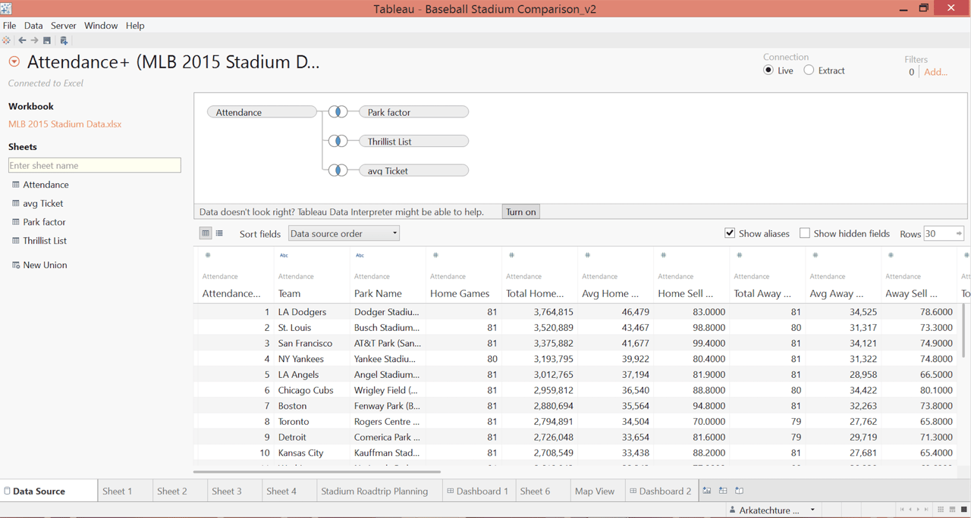Select the Extract connection option
This screenshot has width=971, height=518.
809,70
